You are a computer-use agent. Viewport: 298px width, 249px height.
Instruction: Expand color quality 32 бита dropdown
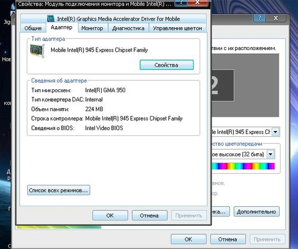[271, 154]
